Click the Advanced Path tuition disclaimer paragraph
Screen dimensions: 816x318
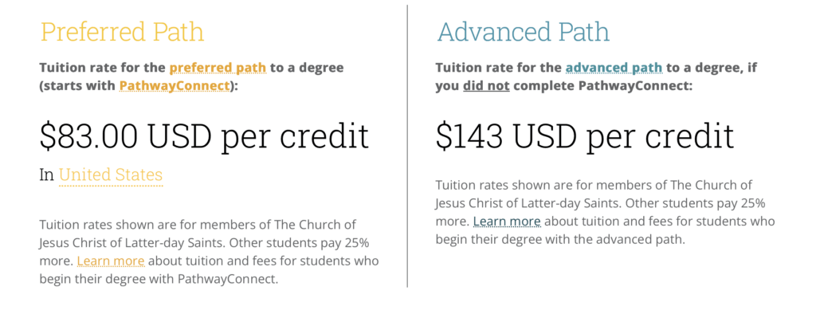coord(606,212)
